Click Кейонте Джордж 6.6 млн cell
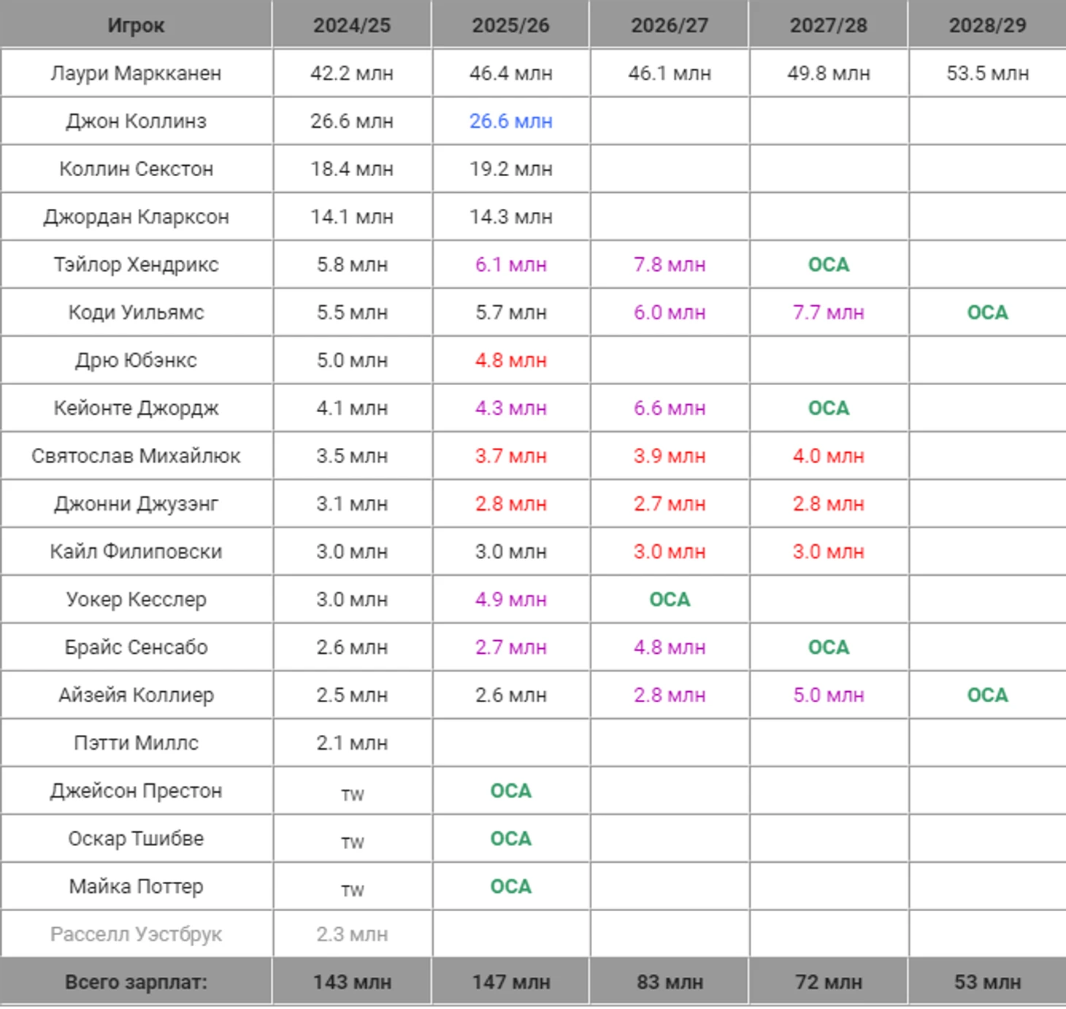This screenshot has height=1009, width=1066. (670, 408)
